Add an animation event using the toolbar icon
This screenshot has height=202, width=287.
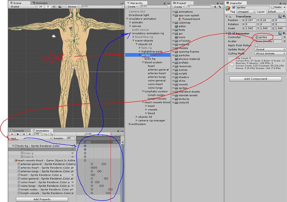pos(52,134)
